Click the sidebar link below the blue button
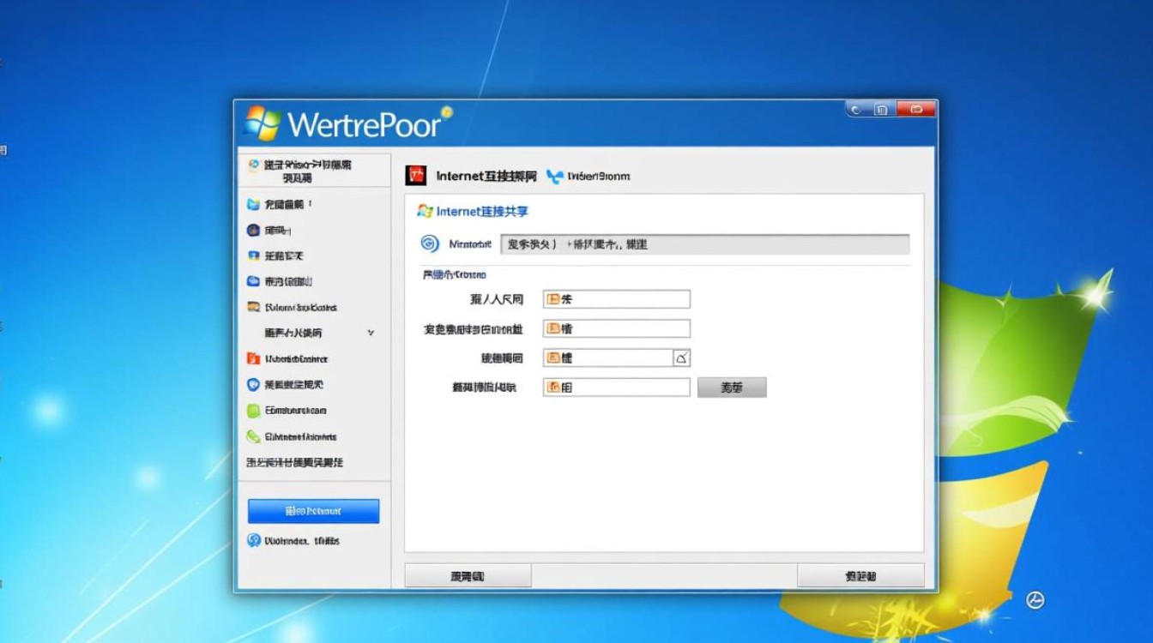 coord(301,541)
